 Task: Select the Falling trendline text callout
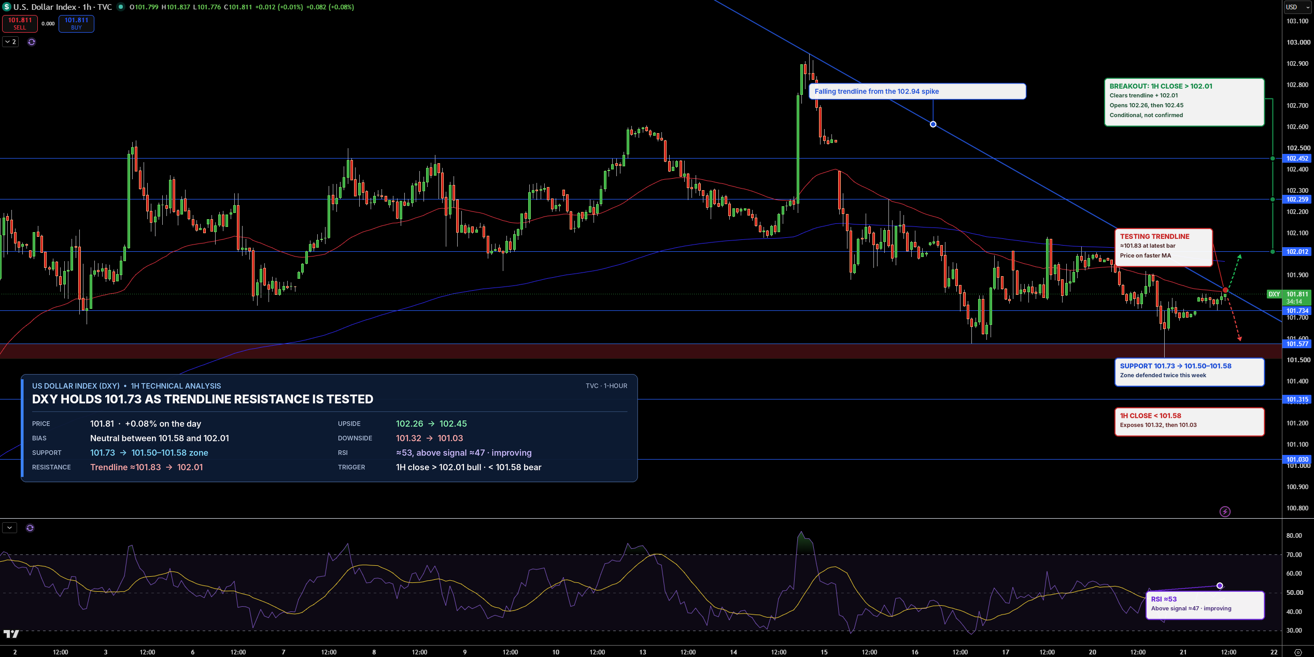pos(917,91)
